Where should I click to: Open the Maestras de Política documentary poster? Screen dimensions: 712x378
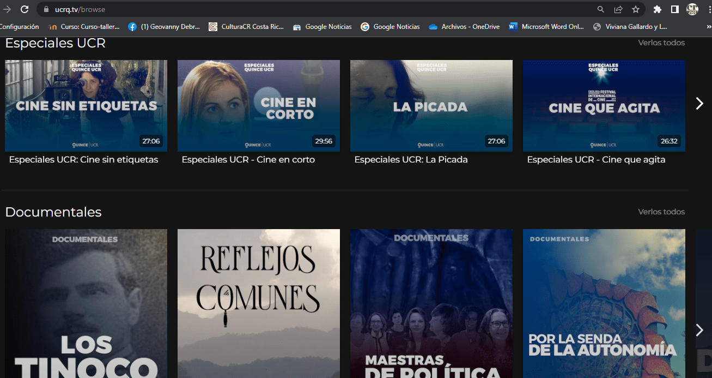pyautogui.click(x=431, y=303)
